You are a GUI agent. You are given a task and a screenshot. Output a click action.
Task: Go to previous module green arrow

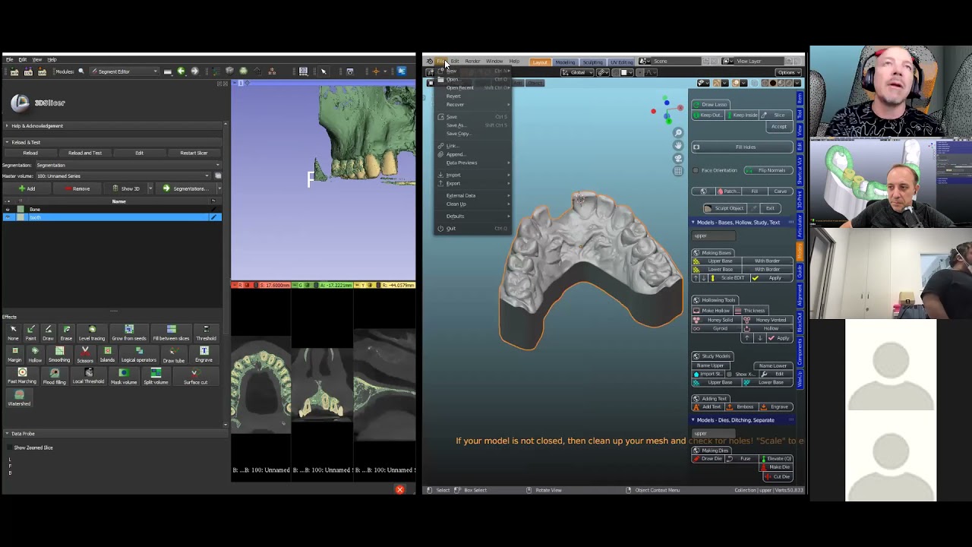coord(181,71)
